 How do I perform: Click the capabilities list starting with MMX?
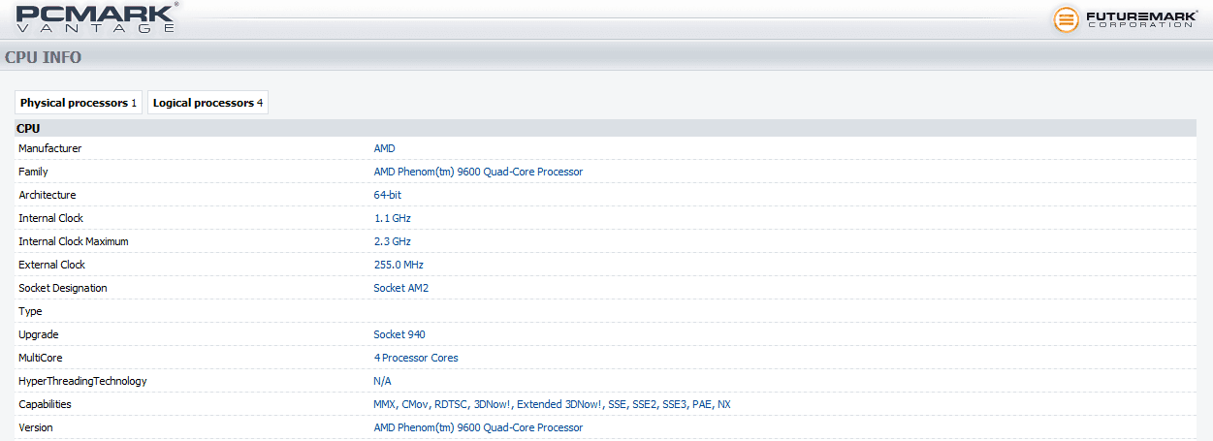[x=553, y=404]
